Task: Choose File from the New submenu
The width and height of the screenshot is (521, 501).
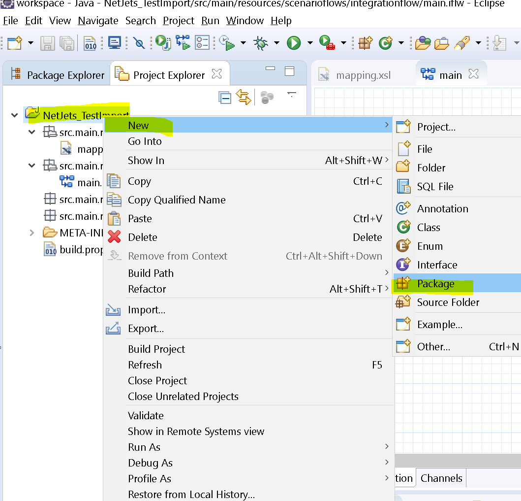Action: pyautogui.click(x=457, y=149)
